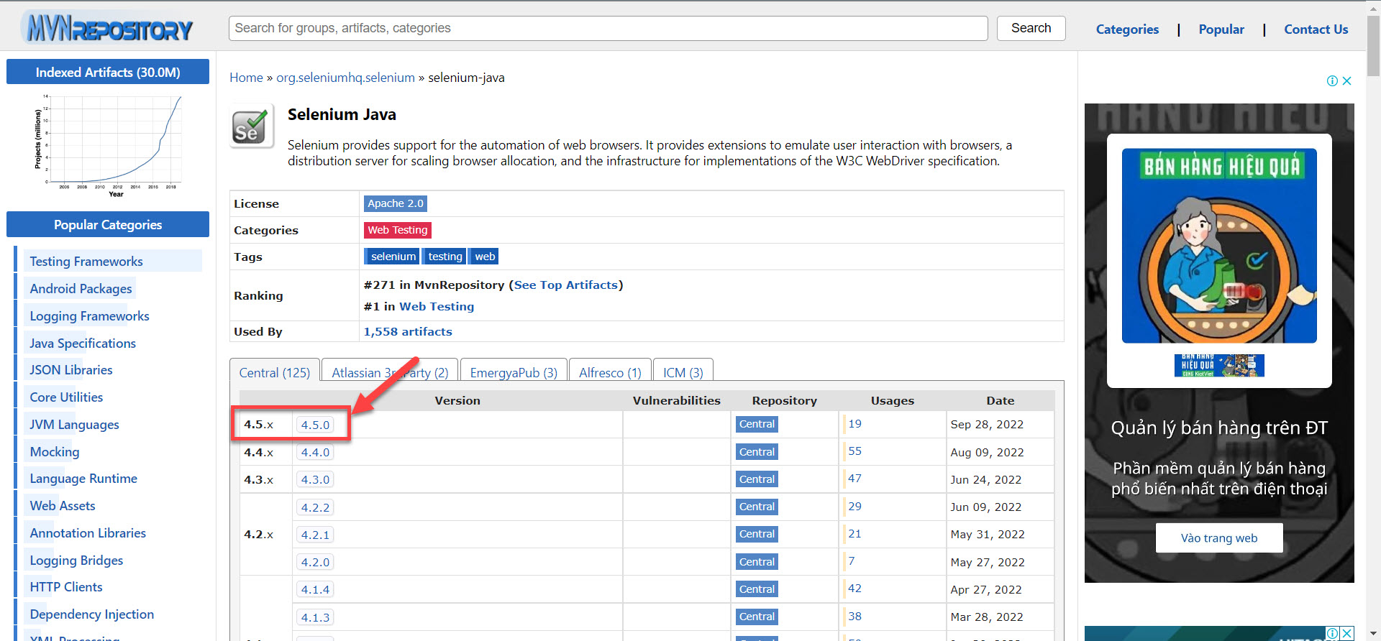Open the 1,558 artifacts link
Viewport: 1381px width, 641px height.
point(408,332)
